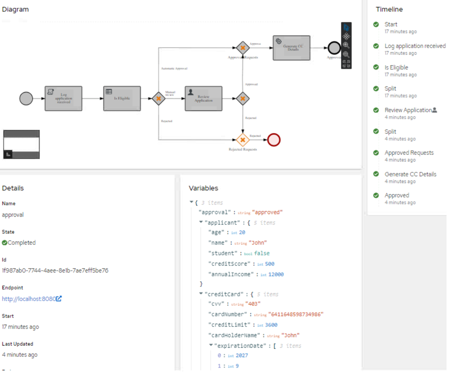
Task: Select the Is Eligible rule task node
Action: (x=122, y=99)
